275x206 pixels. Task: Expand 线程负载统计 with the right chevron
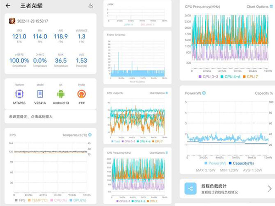tap(269, 188)
